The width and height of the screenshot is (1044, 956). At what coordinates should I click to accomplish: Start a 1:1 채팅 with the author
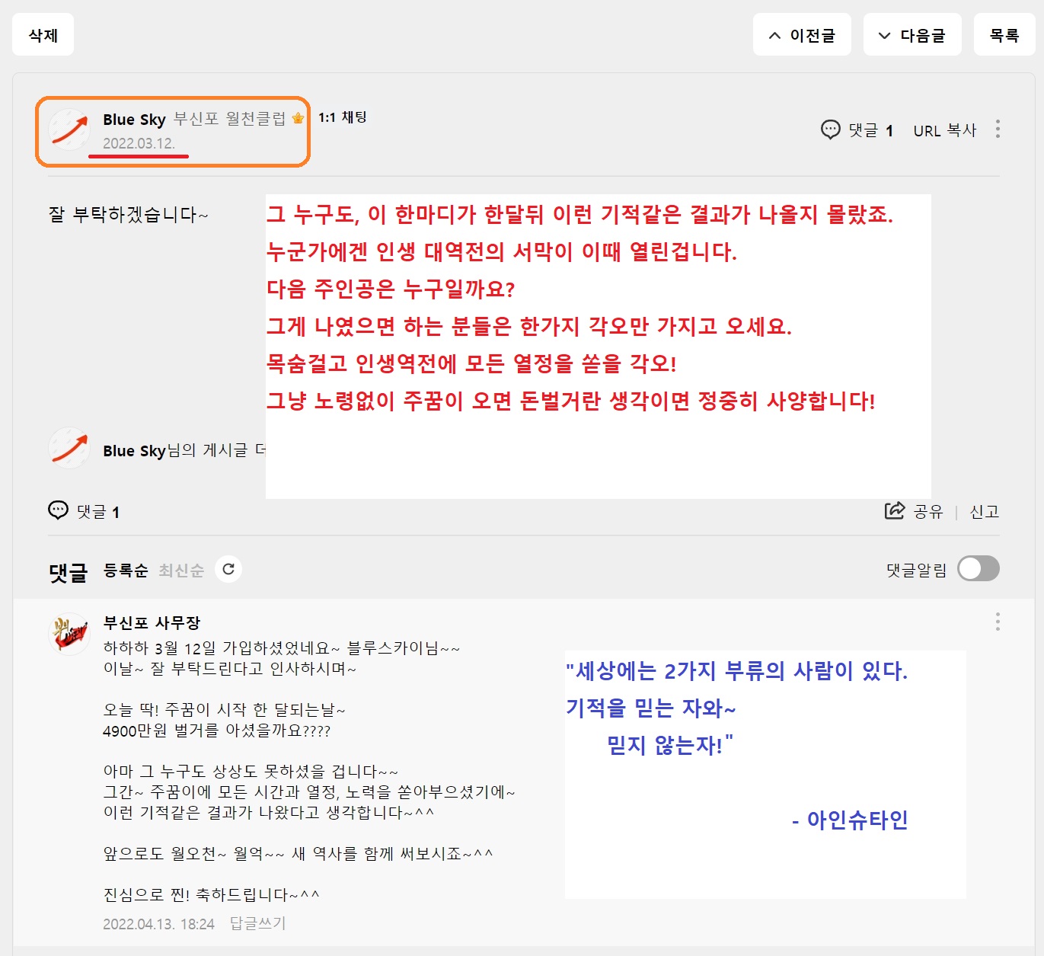pyautogui.click(x=343, y=117)
